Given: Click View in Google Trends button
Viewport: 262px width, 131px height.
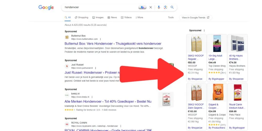Looking at the screenshot, I should [x=195, y=18].
